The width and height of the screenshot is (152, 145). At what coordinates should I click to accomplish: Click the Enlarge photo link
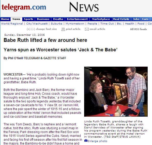[x=97, y=141]
